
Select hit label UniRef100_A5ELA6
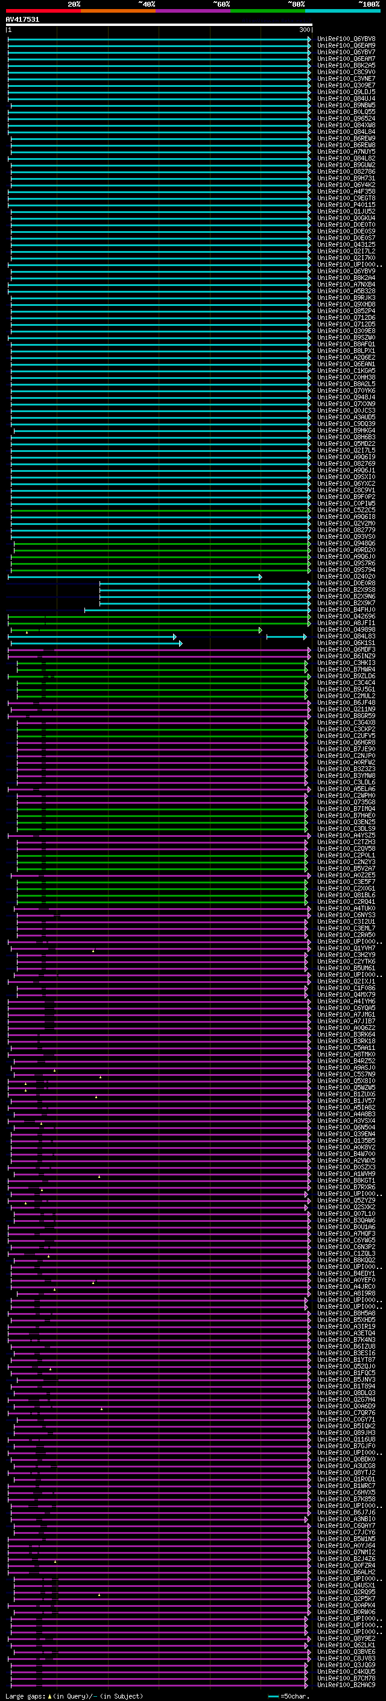click(346, 789)
